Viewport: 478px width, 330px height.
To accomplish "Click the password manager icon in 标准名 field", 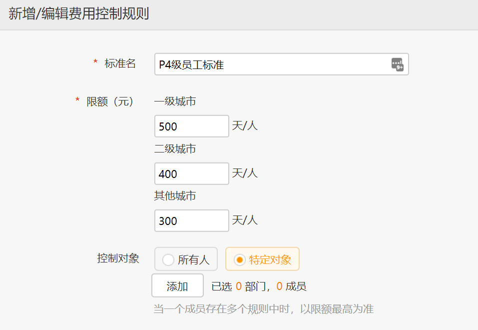I will click(x=397, y=64).
